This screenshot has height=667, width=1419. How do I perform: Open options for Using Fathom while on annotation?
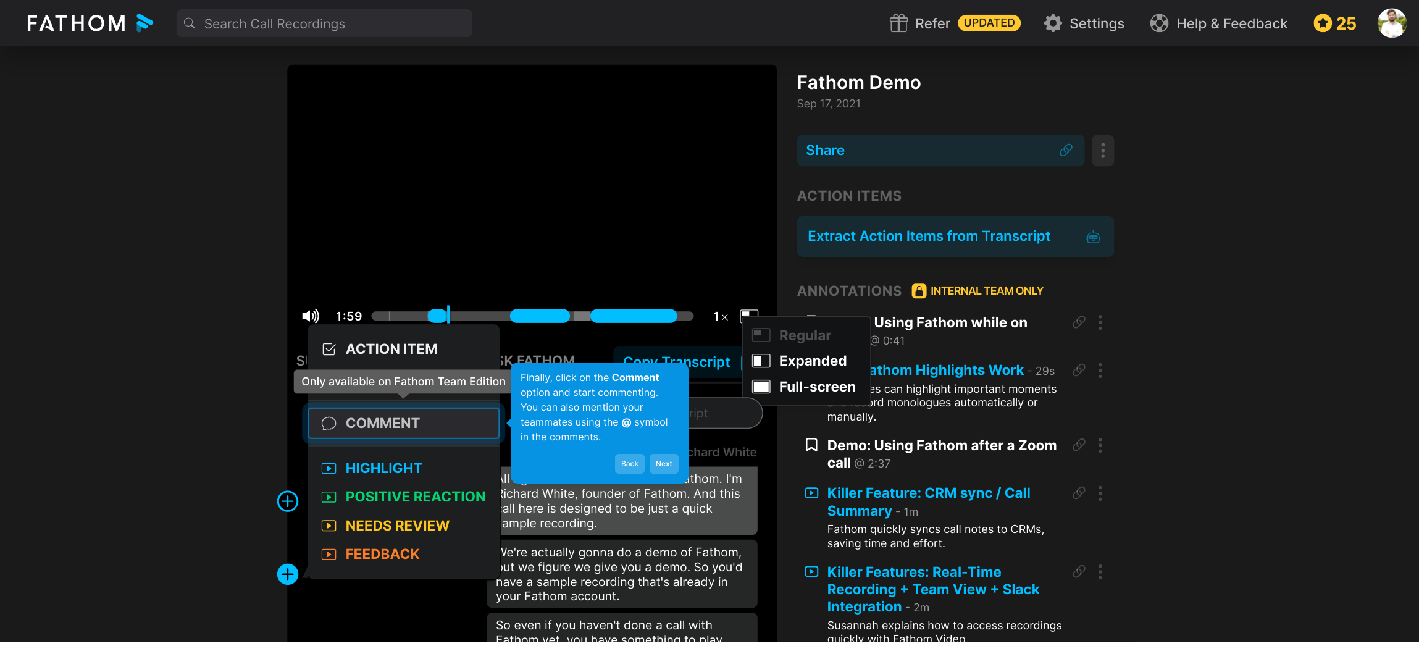(x=1100, y=322)
